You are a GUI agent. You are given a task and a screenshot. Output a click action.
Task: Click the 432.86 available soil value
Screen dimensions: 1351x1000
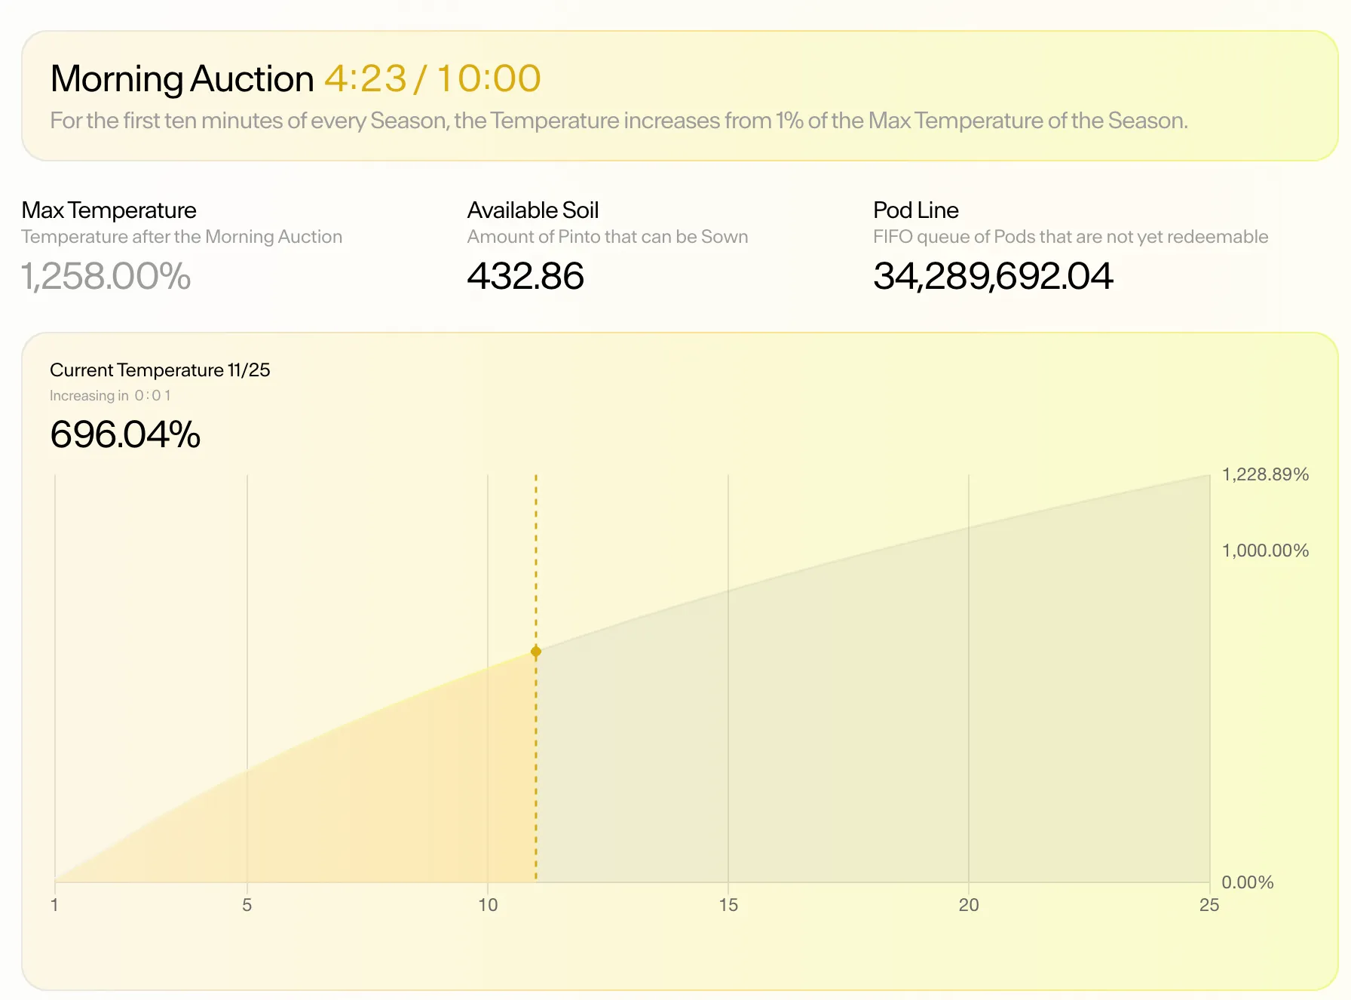pos(525,275)
